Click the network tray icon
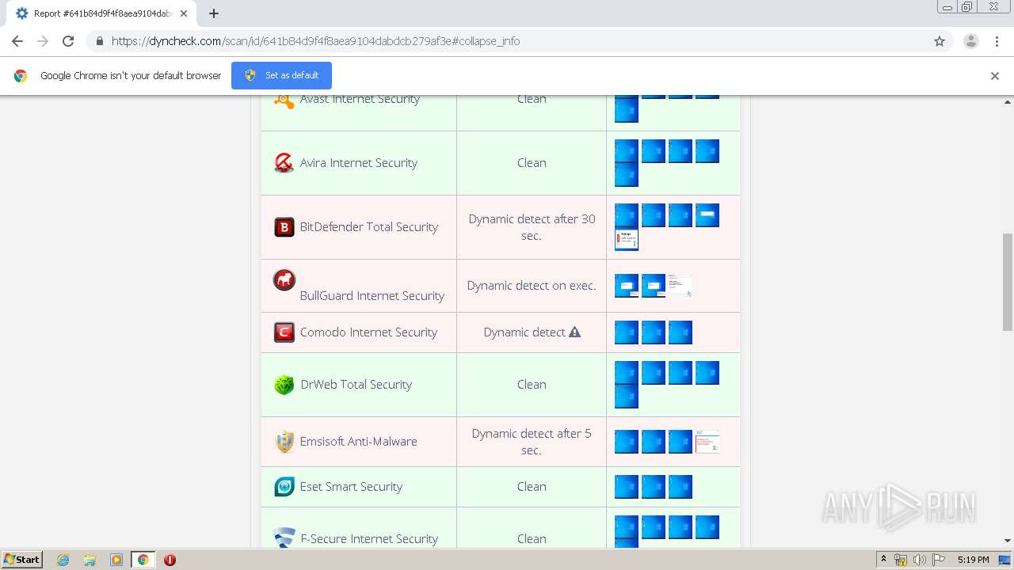This screenshot has width=1014, height=570. coord(901,560)
